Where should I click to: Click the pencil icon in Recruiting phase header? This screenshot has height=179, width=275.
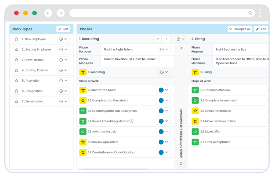(158, 39)
